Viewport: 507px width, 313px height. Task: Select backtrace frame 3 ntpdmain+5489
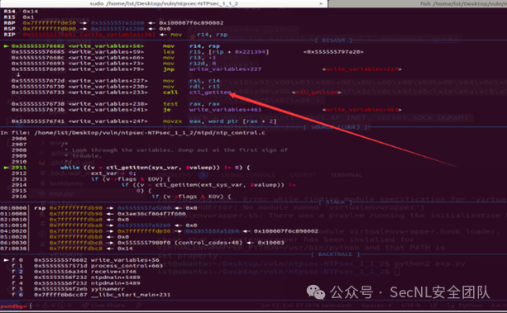pyautogui.click(x=76, y=277)
